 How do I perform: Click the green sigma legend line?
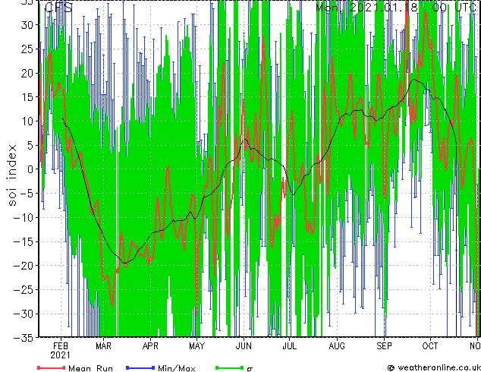pos(230,367)
